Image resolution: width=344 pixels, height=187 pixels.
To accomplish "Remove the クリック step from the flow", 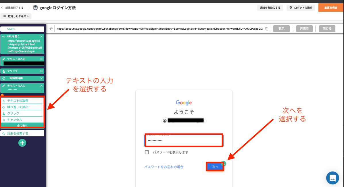I will [41, 71].
